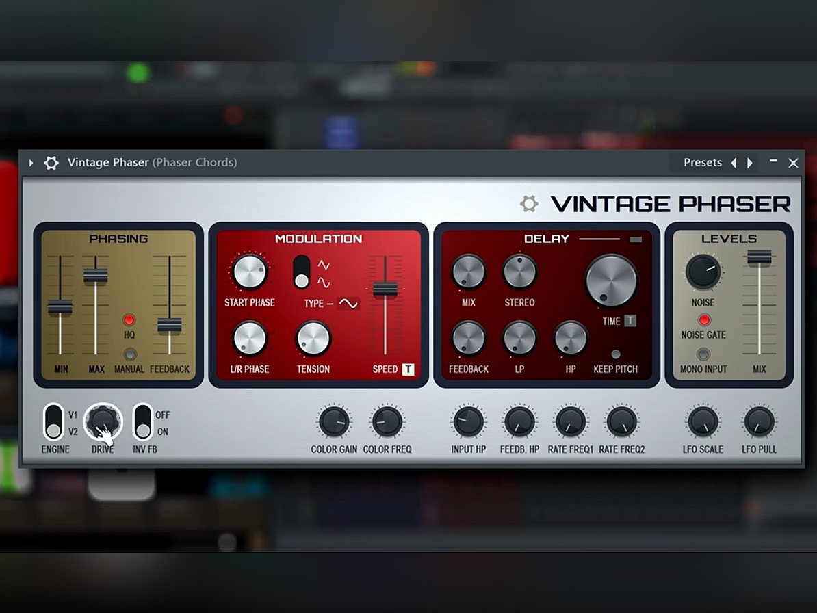This screenshot has width=817, height=613.
Task: Click the Delay FEEDBACK knob
Action: coord(469,338)
